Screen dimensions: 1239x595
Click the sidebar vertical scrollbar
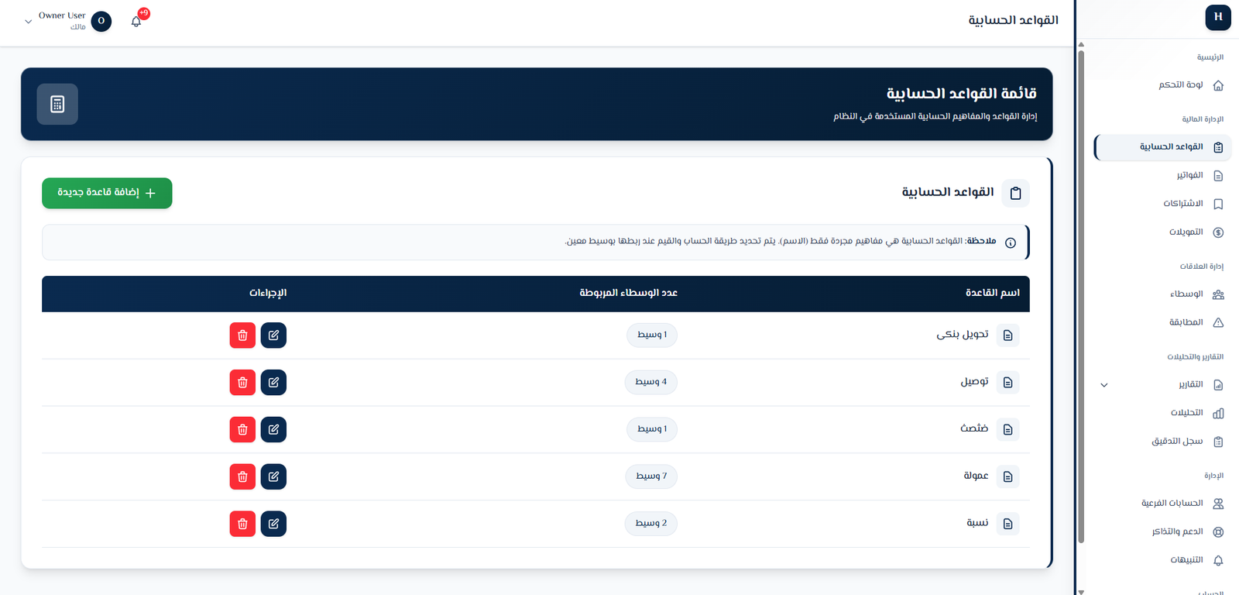tap(1081, 297)
